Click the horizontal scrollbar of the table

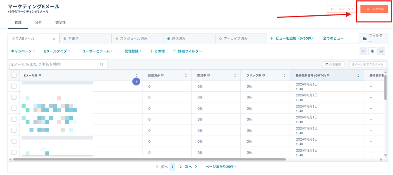150,159
